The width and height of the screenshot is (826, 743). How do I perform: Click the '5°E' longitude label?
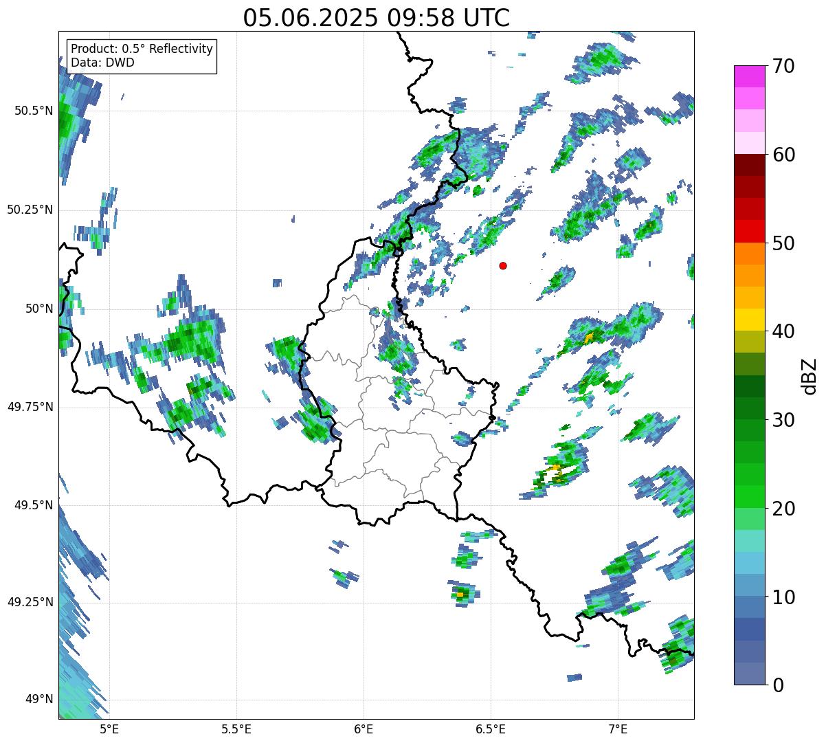click(109, 729)
